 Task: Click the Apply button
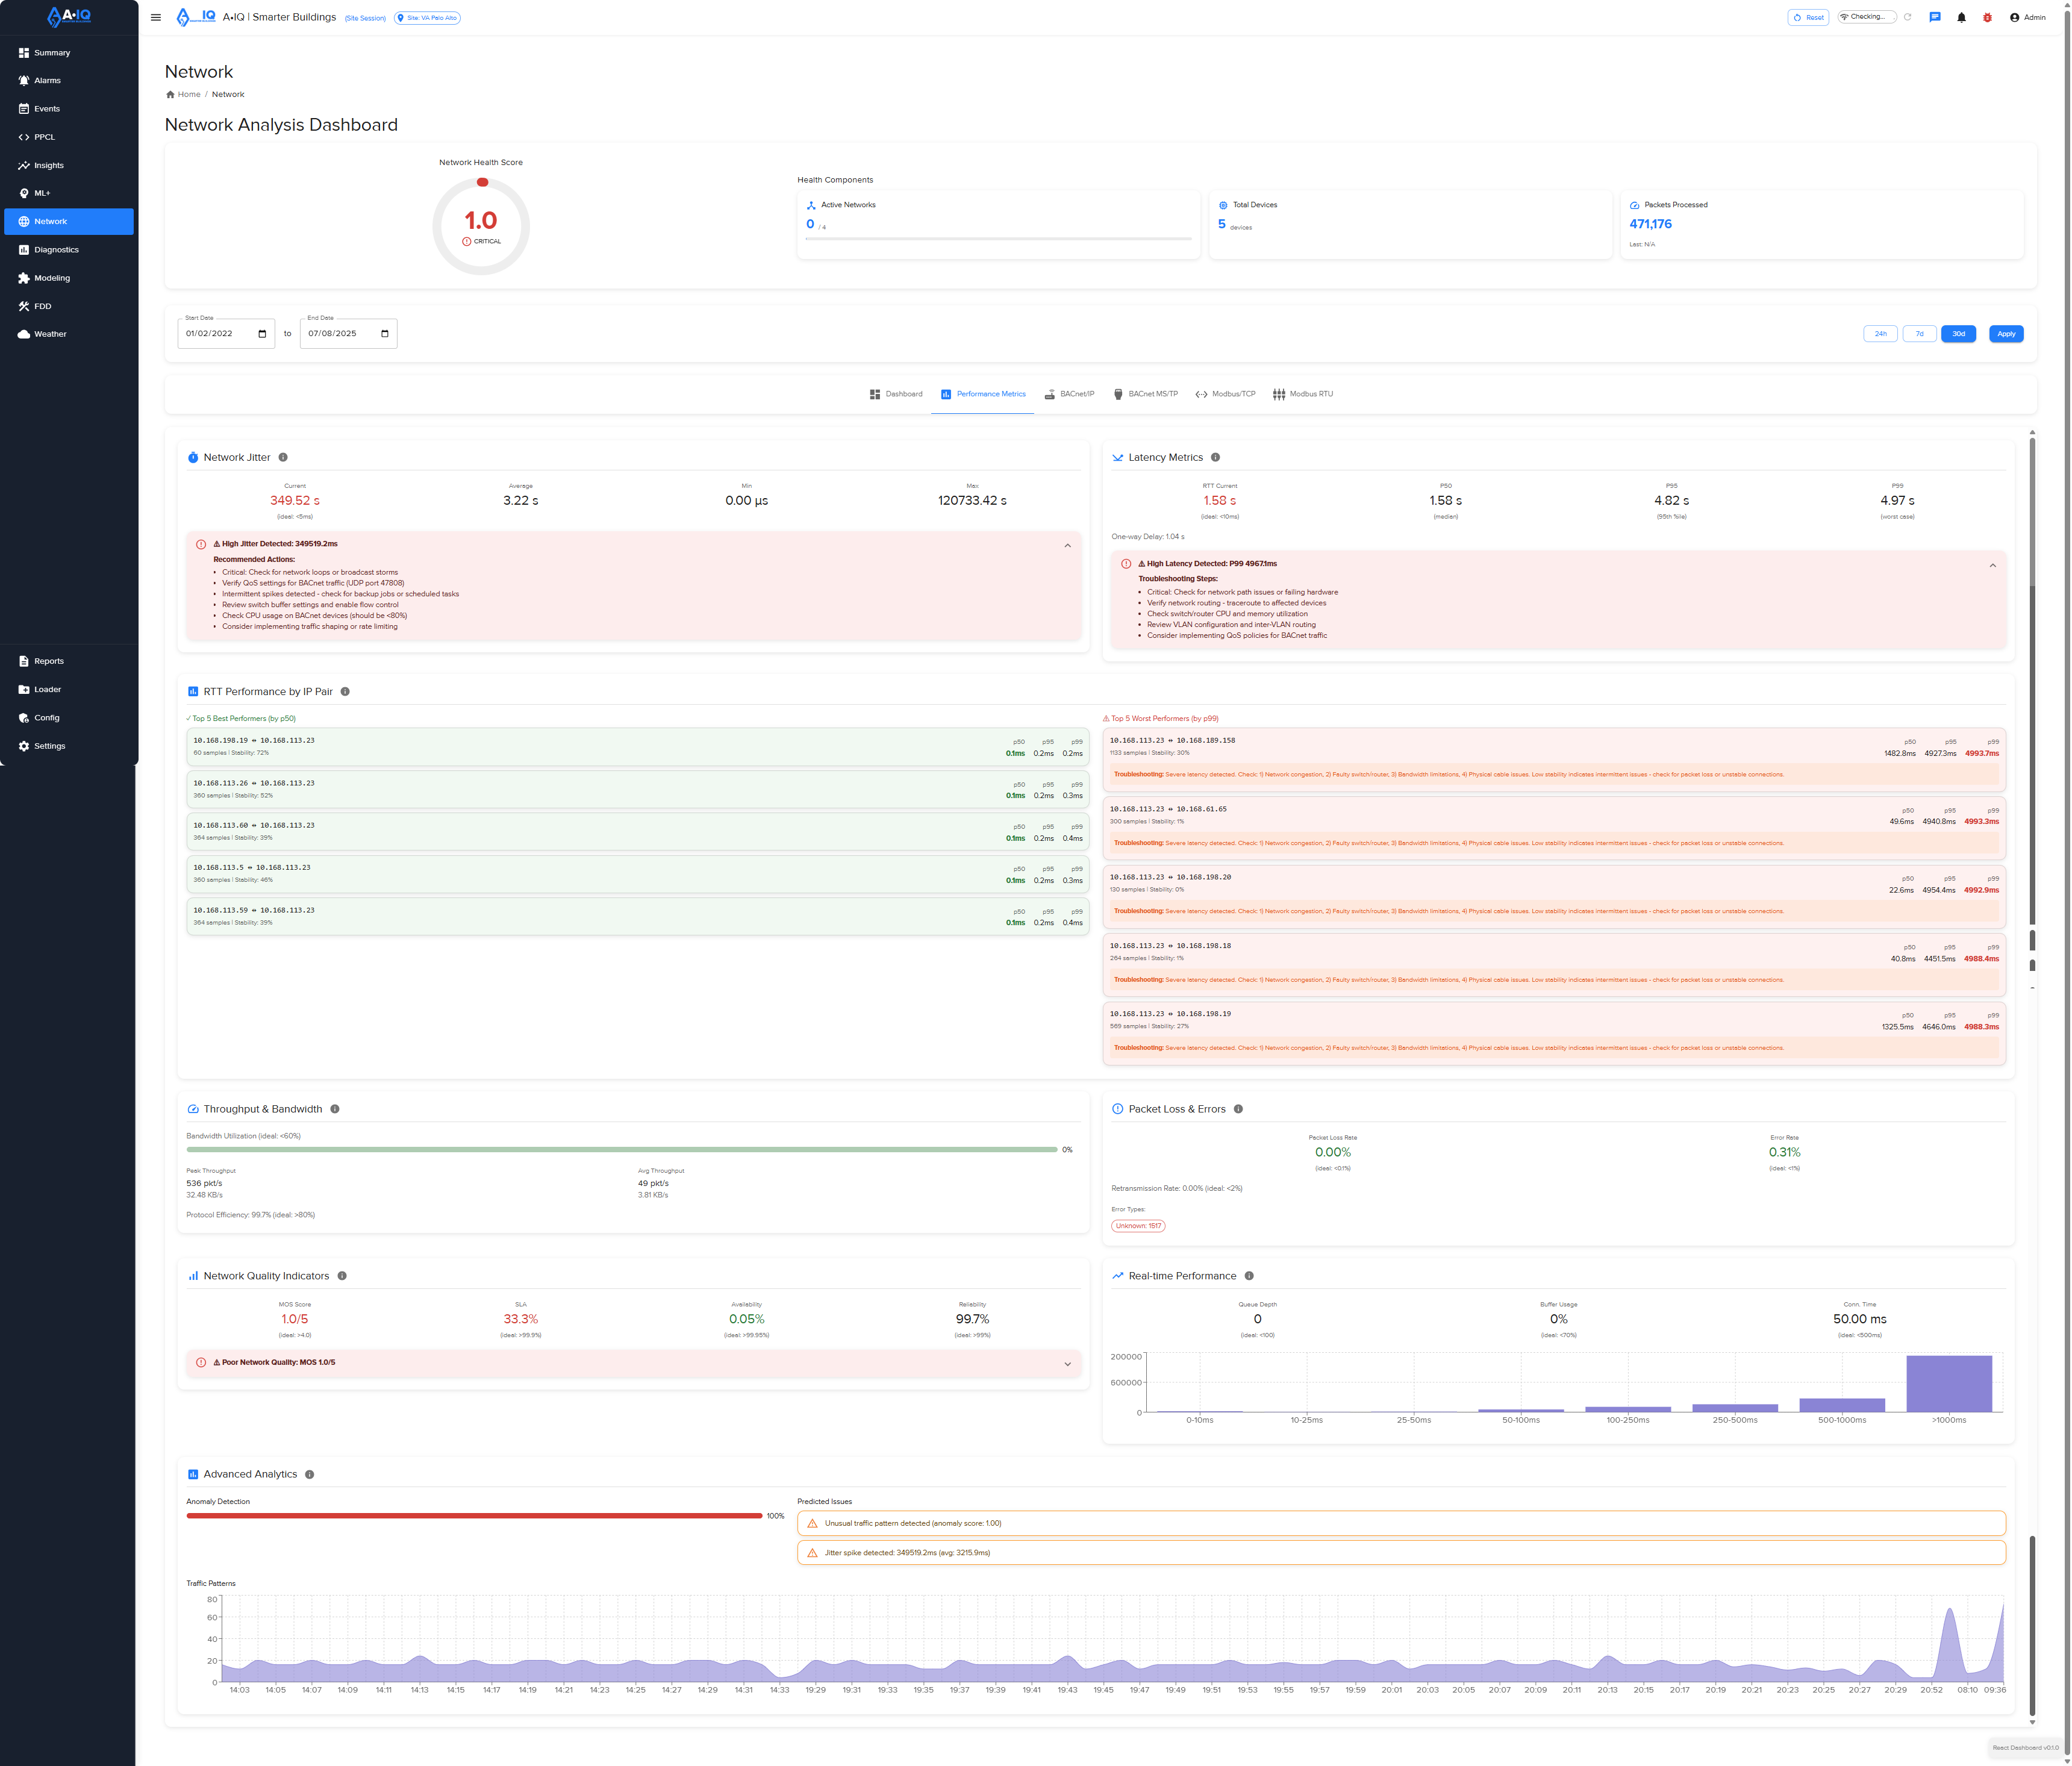[2006, 334]
